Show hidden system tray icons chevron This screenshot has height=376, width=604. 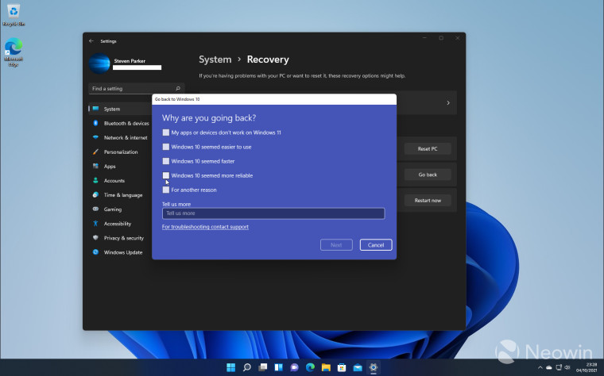(x=540, y=367)
